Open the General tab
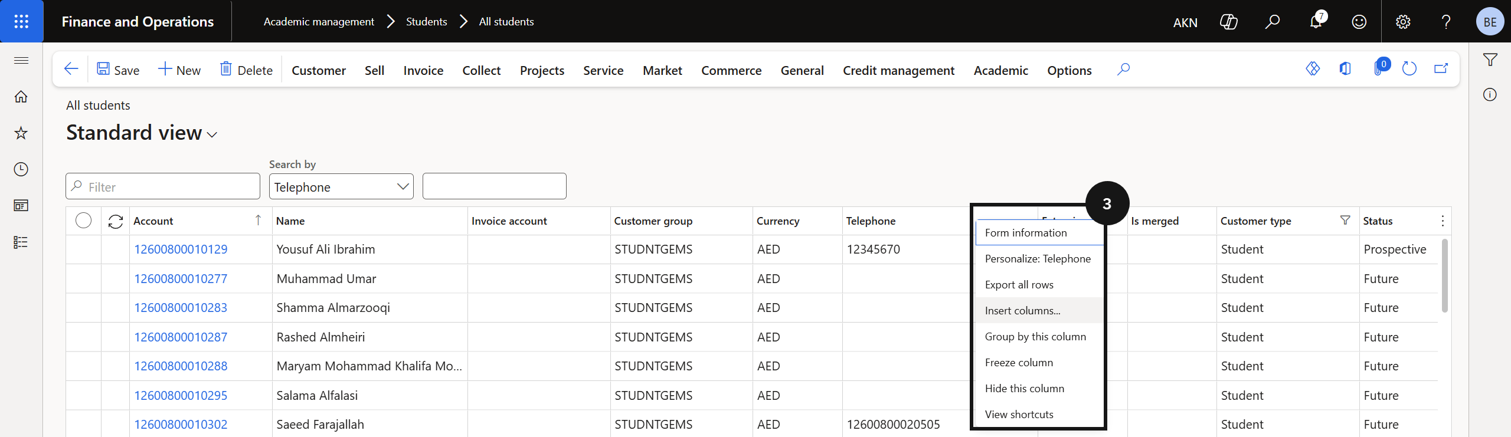This screenshot has height=437, width=1511. pyautogui.click(x=802, y=70)
